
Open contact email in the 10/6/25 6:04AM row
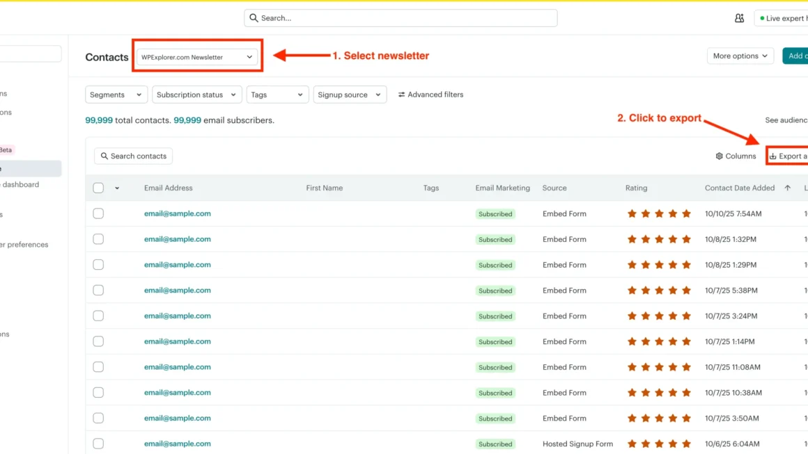pos(177,444)
